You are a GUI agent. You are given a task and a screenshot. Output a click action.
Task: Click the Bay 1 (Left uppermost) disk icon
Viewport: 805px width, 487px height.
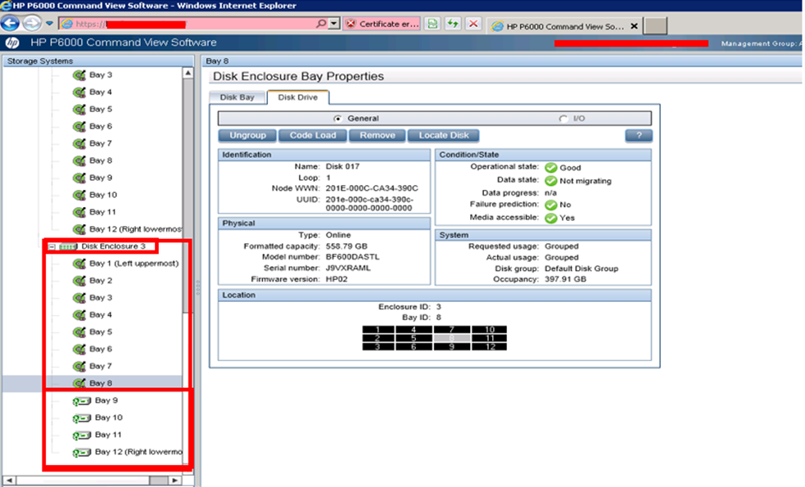pos(79,264)
